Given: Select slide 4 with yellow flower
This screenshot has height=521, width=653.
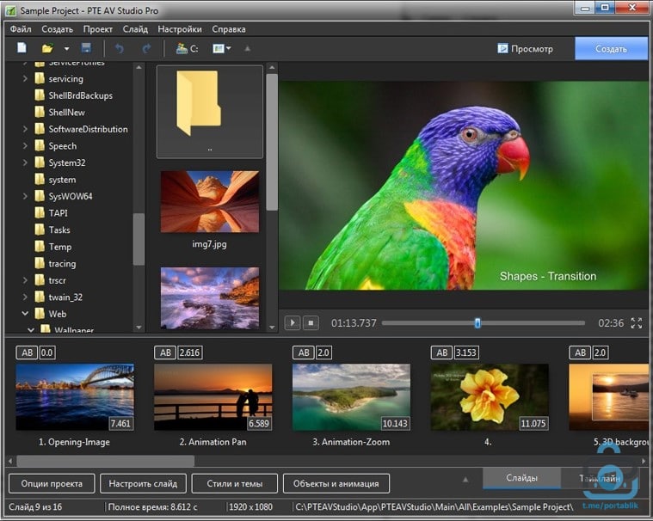Looking at the screenshot, I should pos(490,397).
